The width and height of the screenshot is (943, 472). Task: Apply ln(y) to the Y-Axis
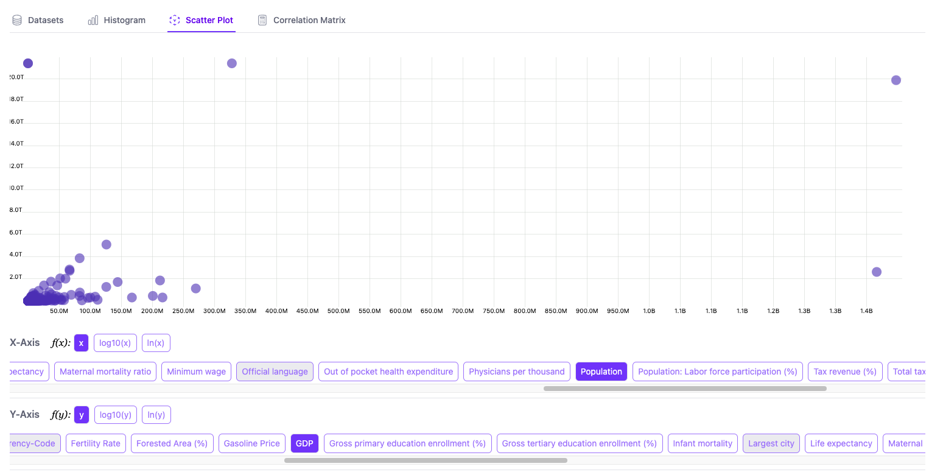(x=156, y=415)
